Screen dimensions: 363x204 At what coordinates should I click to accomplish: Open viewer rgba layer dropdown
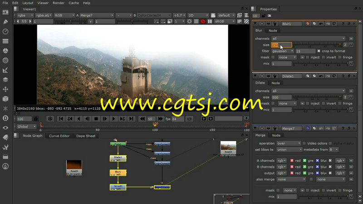[x=25, y=15]
